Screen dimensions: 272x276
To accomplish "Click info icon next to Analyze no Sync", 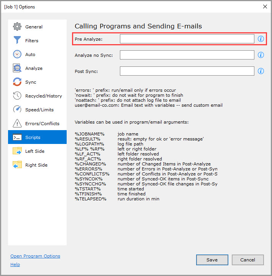I will tap(261, 55).
